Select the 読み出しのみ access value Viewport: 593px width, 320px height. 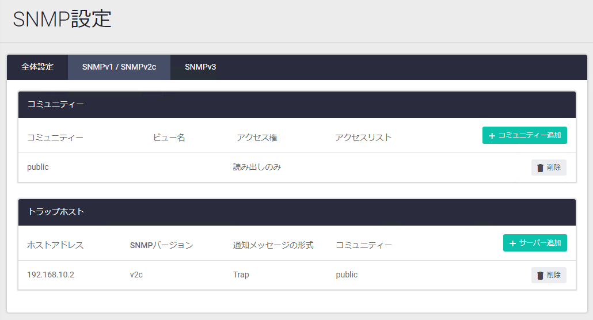point(257,167)
